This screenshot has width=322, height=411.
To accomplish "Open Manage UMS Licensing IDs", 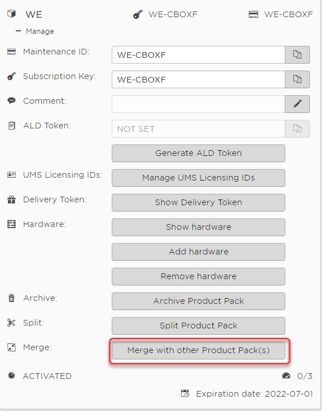I will pos(198,178).
